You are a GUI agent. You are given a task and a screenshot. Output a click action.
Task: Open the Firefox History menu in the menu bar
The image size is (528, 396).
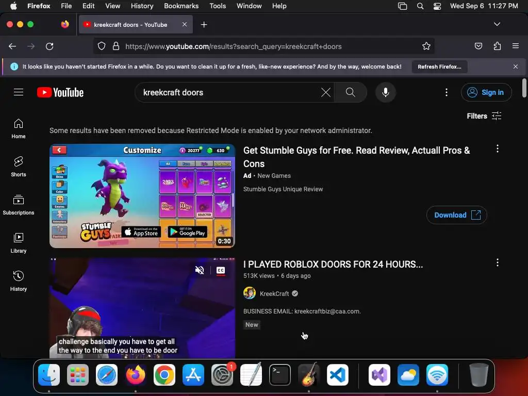(142, 6)
